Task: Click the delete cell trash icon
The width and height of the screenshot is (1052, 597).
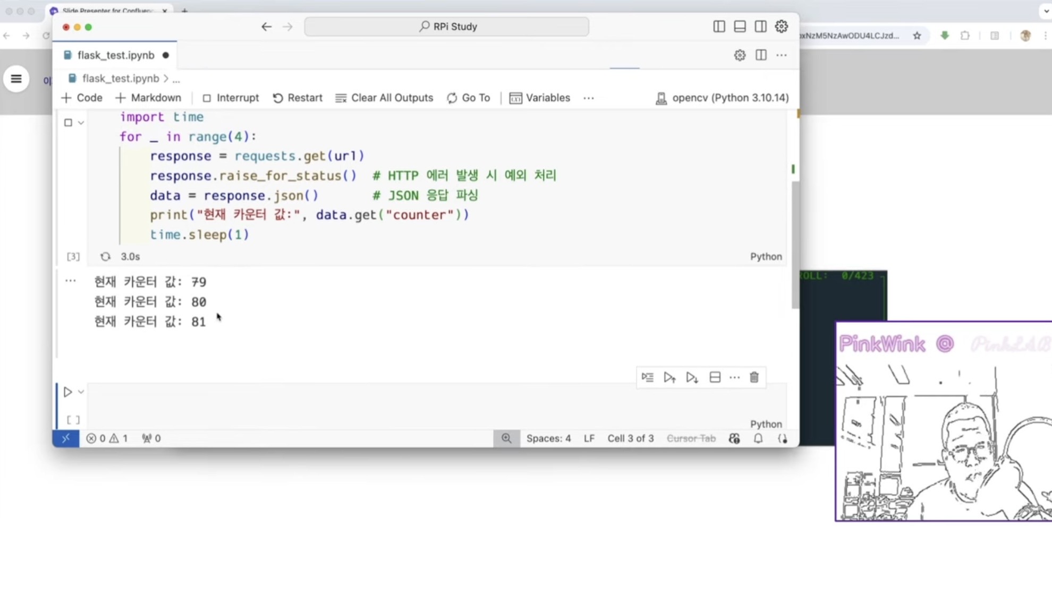Action: [x=754, y=377]
